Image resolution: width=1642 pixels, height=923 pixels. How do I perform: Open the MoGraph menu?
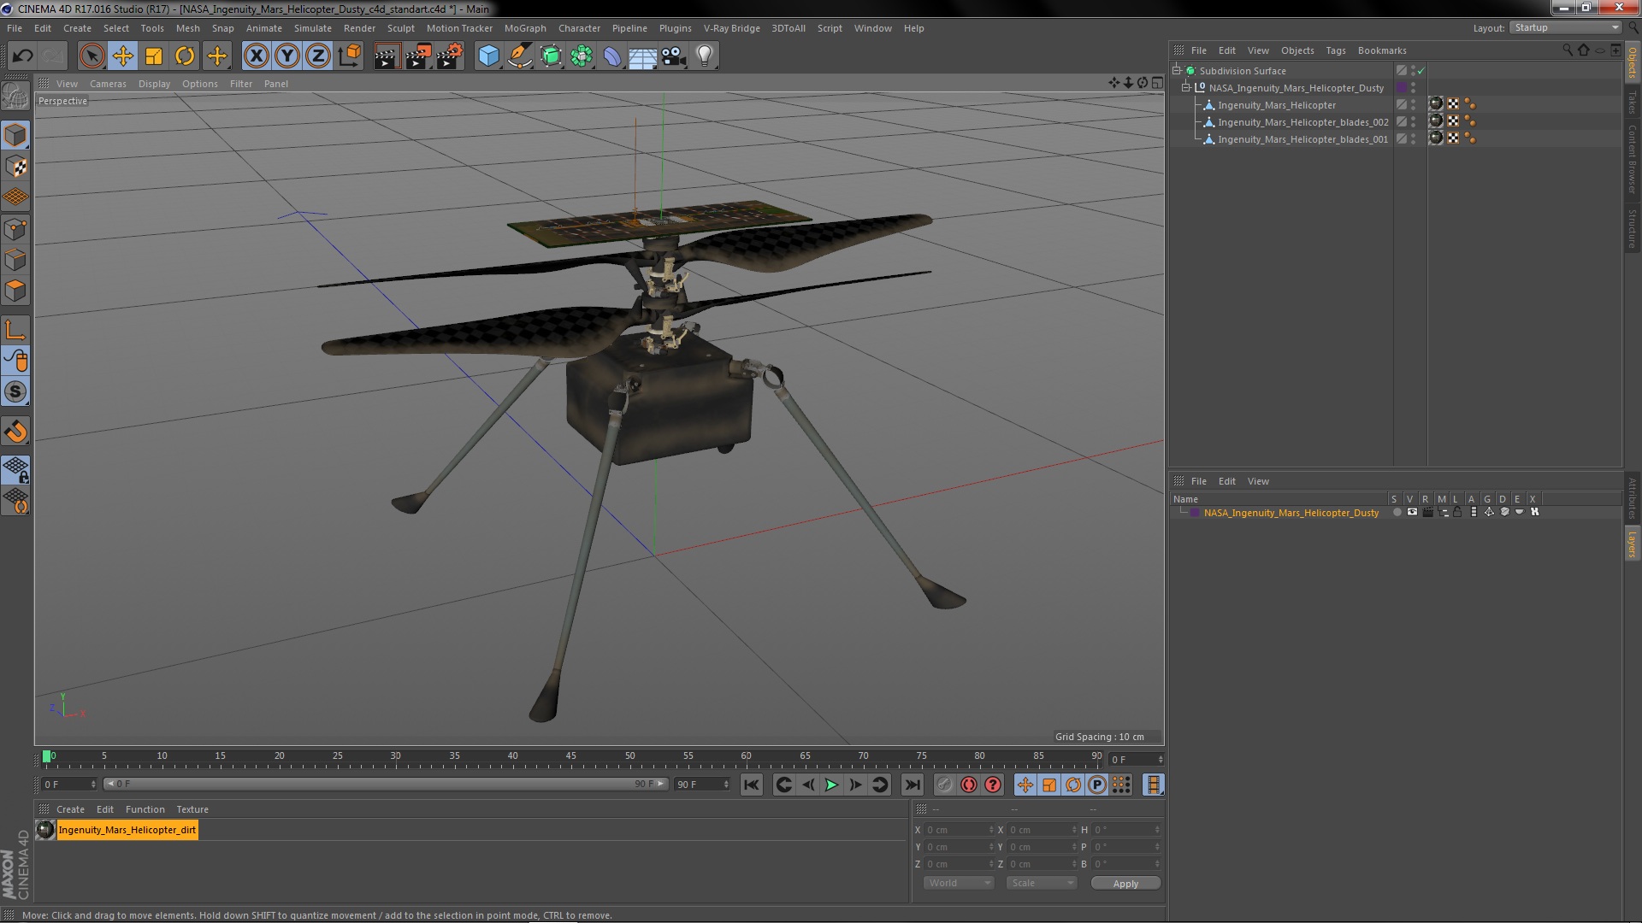click(x=524, y=28)
